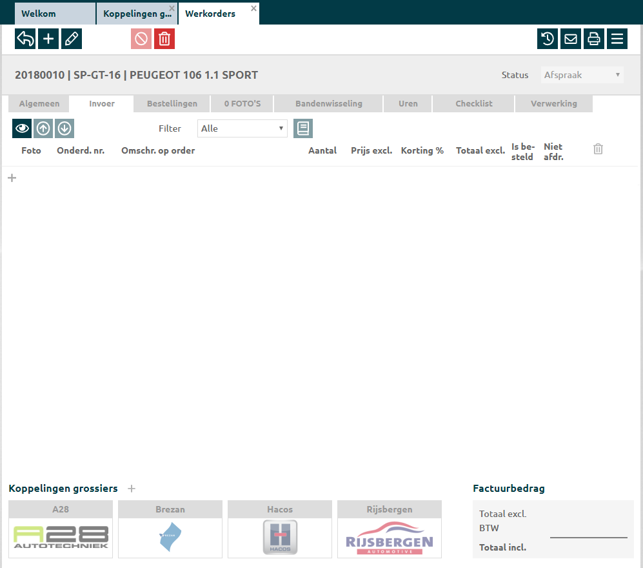
Task: Switch to the Bestellingen tab
Action: click(172, 103)
